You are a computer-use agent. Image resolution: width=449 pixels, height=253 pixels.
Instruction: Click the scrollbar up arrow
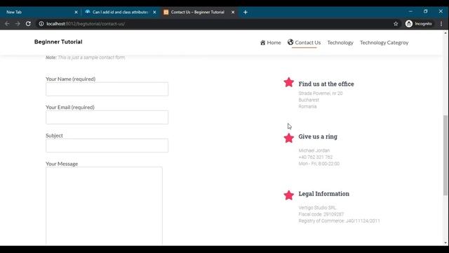point(445,33)
